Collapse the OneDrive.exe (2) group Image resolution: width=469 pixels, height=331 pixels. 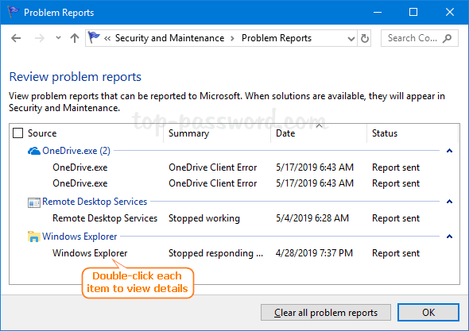(449, 151)
